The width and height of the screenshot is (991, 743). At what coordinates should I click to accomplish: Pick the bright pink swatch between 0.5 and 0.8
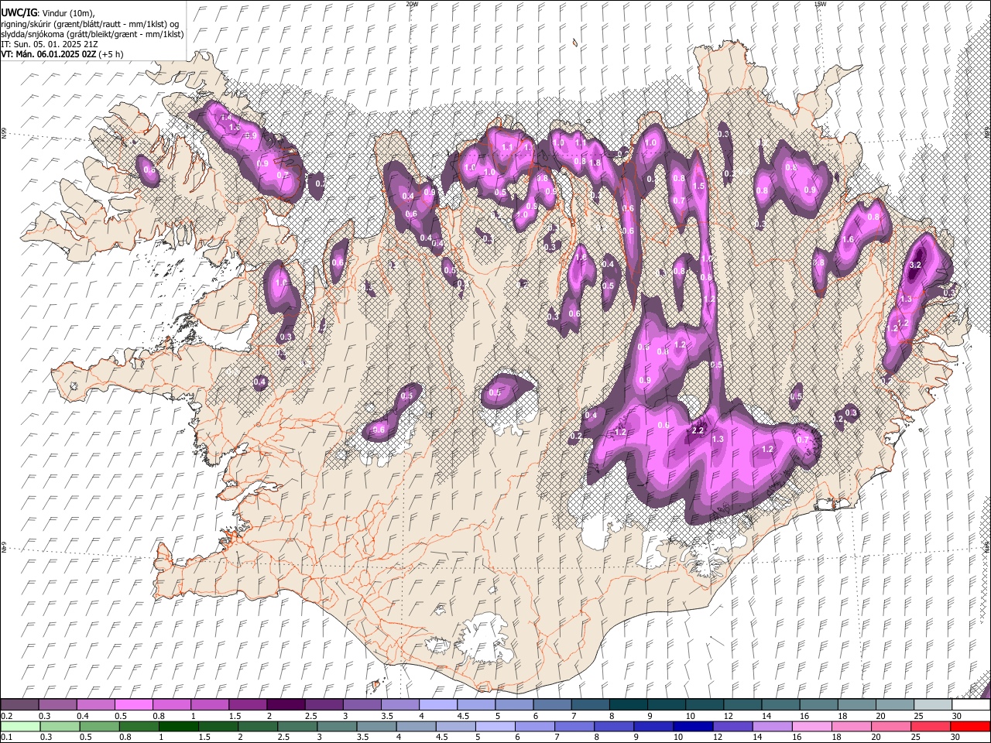coord(134,705)
